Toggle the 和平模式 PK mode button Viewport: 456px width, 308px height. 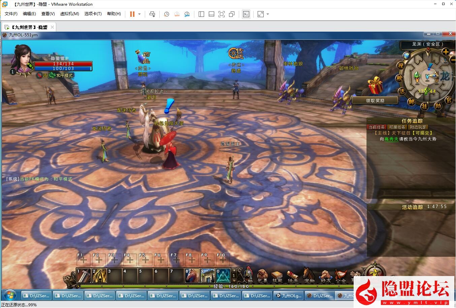click(x=61, y=75)
